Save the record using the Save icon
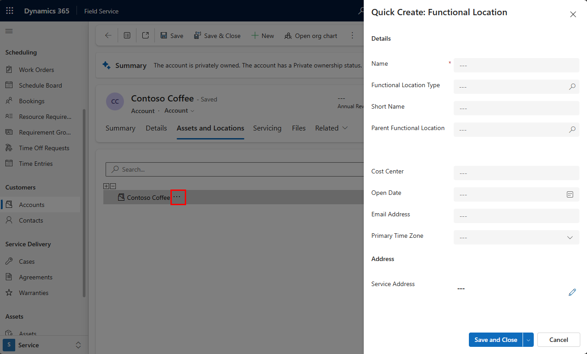Viewport: 587px width, 354px height. point(172,35)
